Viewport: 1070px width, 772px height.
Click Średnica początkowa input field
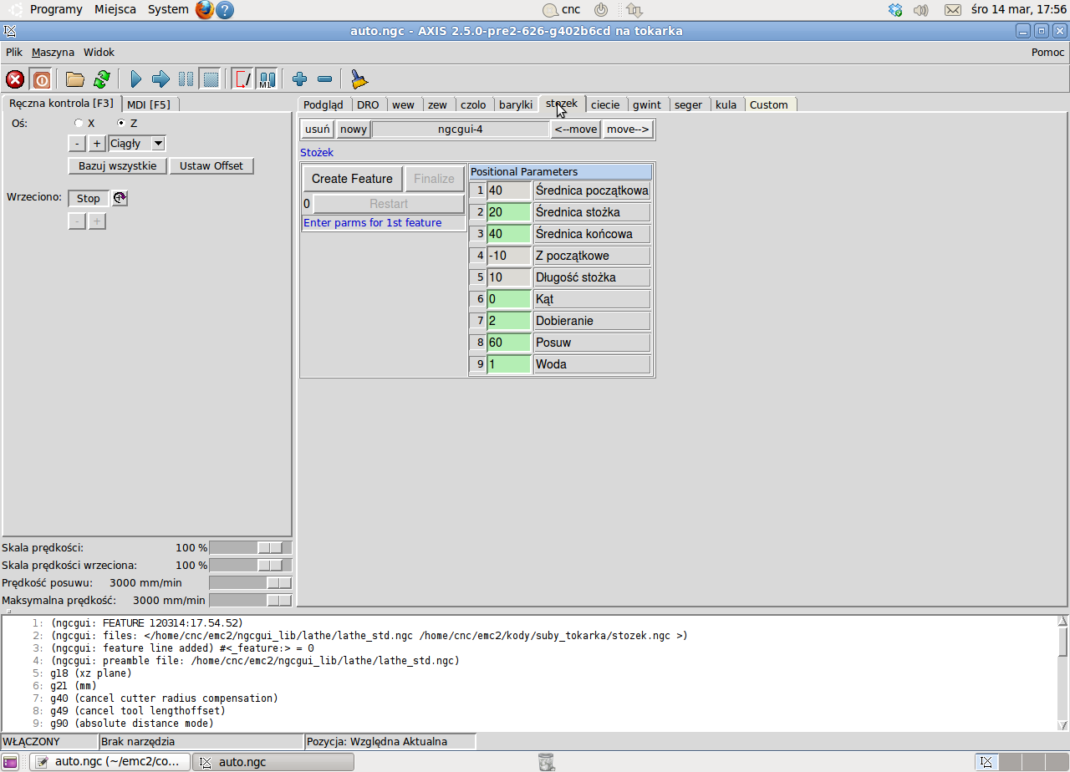pyautogui.click(x=509, y=190)
